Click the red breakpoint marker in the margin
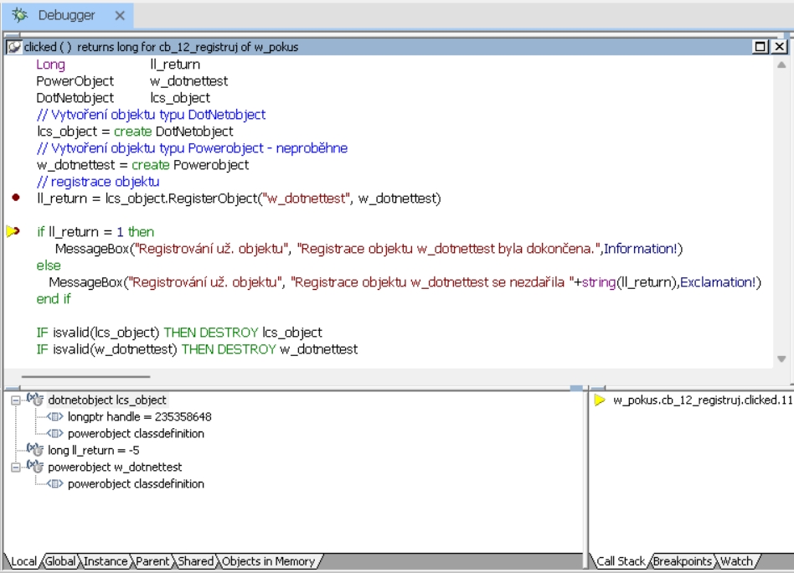This screenshot has width=794, height=573. tap(16, 199)
